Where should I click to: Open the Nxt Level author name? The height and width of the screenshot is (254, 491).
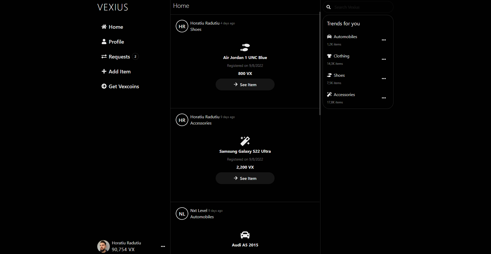point(199,210)
